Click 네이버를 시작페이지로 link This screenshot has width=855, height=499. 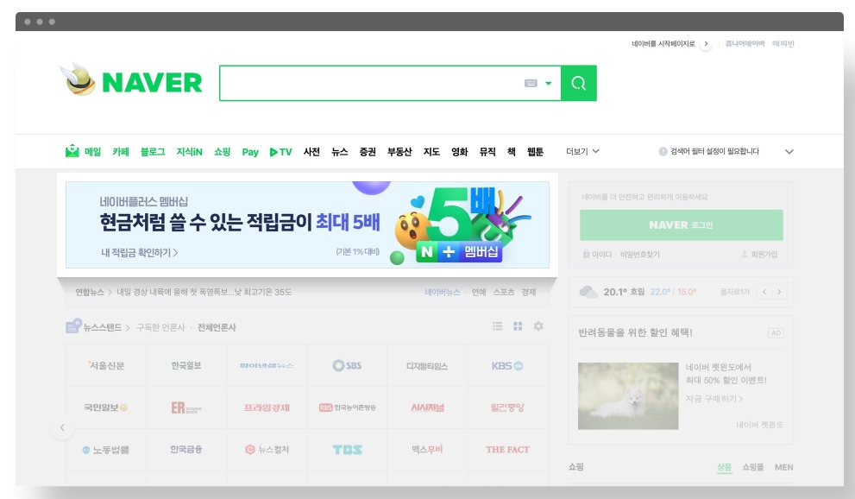click(x=663, y=44)
